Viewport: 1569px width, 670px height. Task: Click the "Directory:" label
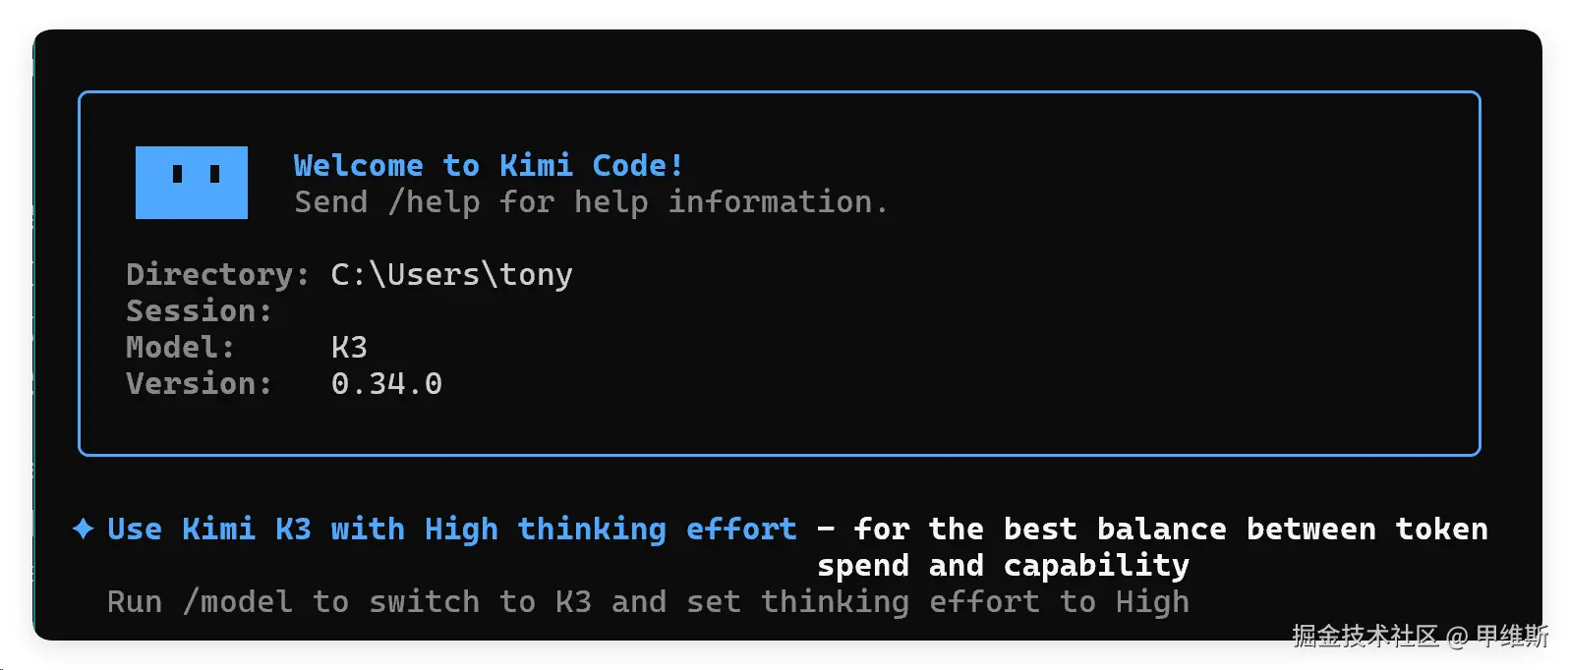(217, 274)
